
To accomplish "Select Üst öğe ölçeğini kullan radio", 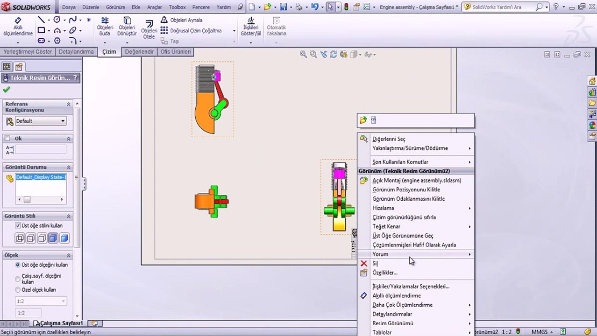I will tap(18, 265).
